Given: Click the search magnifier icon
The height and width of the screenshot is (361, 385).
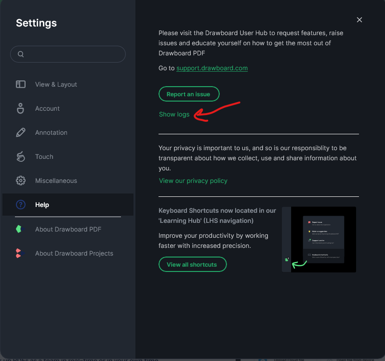Looking at the screenshot, I should 21,54.
